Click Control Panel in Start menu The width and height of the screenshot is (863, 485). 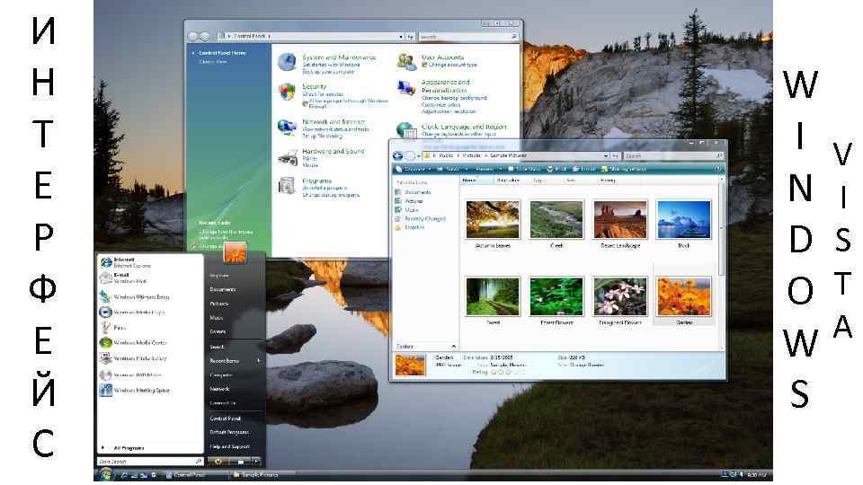(225, 419)
